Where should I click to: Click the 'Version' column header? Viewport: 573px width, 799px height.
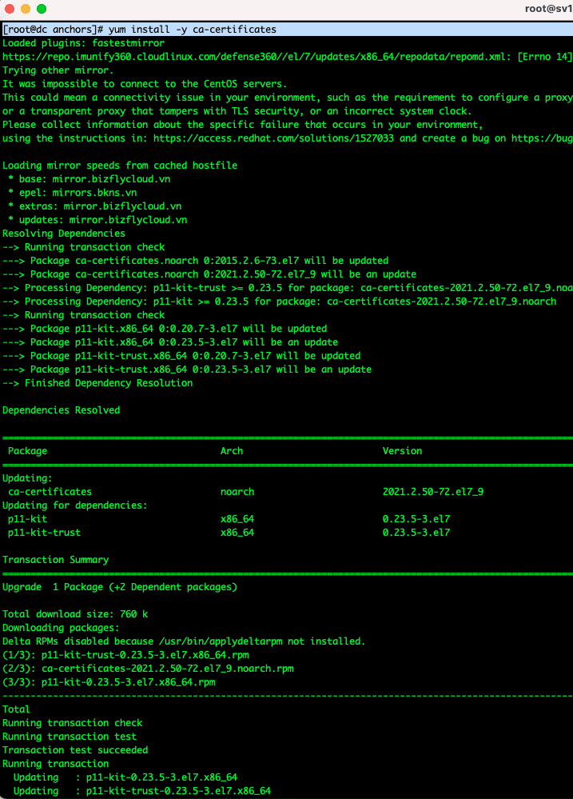click(x=402, y=451)
